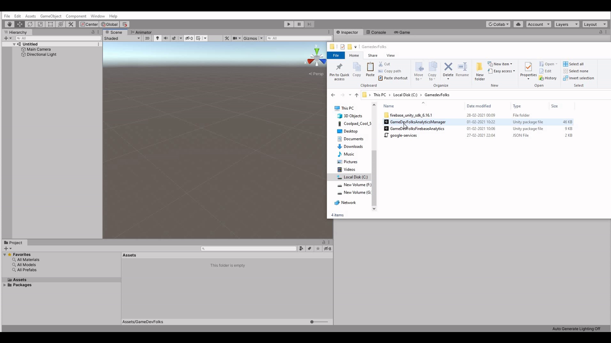The width and height of the screenshot is (611, 343).
Task: Toggle scene effects icon
Action: click(x=174, y=38)
